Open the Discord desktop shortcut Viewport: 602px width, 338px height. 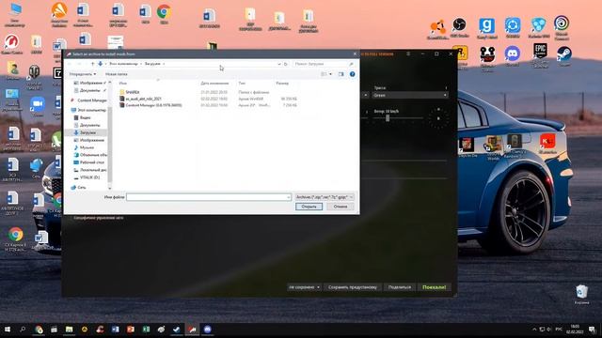coord(512,56)
